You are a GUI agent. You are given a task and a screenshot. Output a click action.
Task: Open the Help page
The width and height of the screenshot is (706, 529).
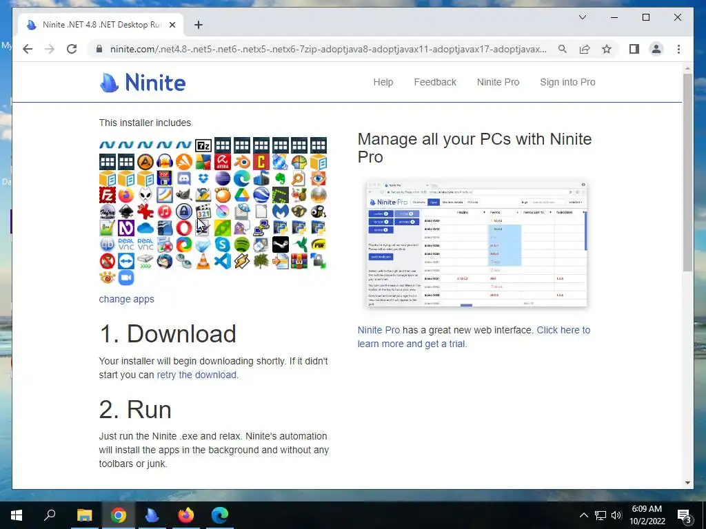point(383,83)
